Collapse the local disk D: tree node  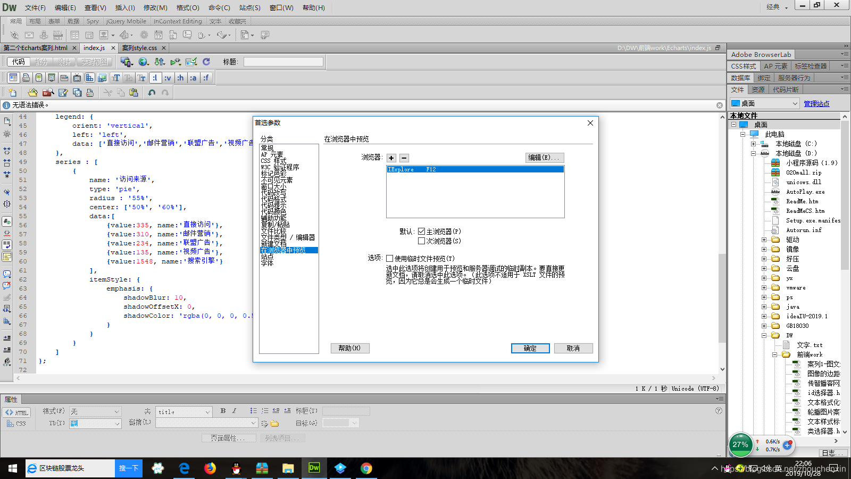753,153
